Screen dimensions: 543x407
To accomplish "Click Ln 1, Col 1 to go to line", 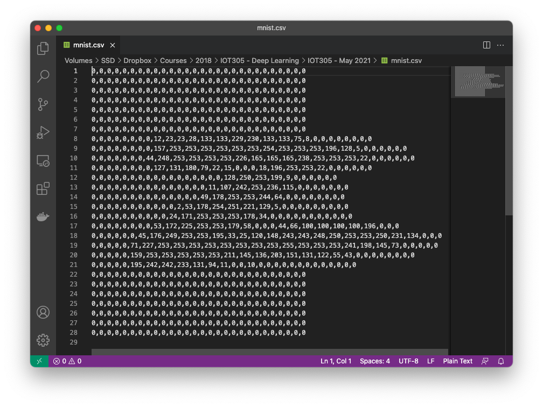I will 336,361.
